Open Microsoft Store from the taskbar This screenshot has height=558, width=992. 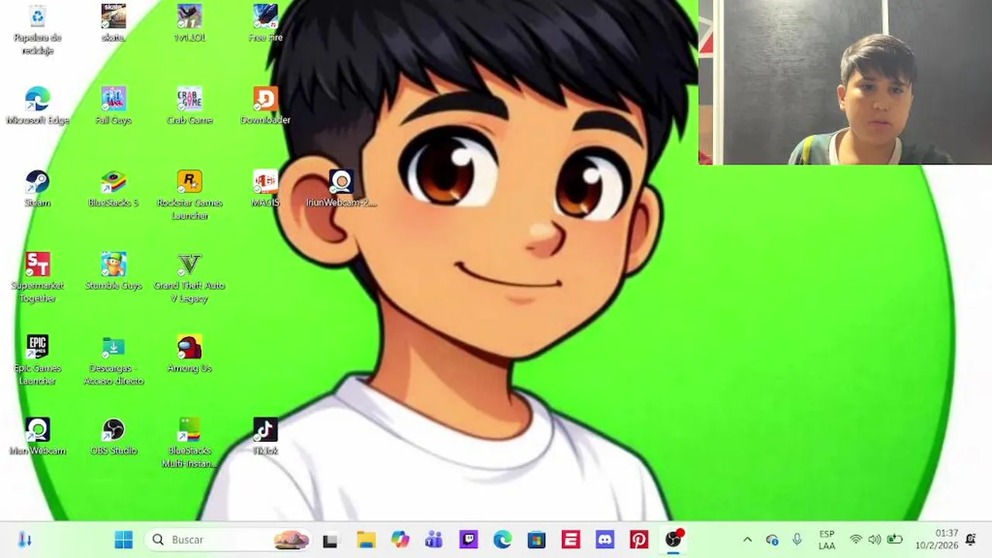(x=536, y=539)
